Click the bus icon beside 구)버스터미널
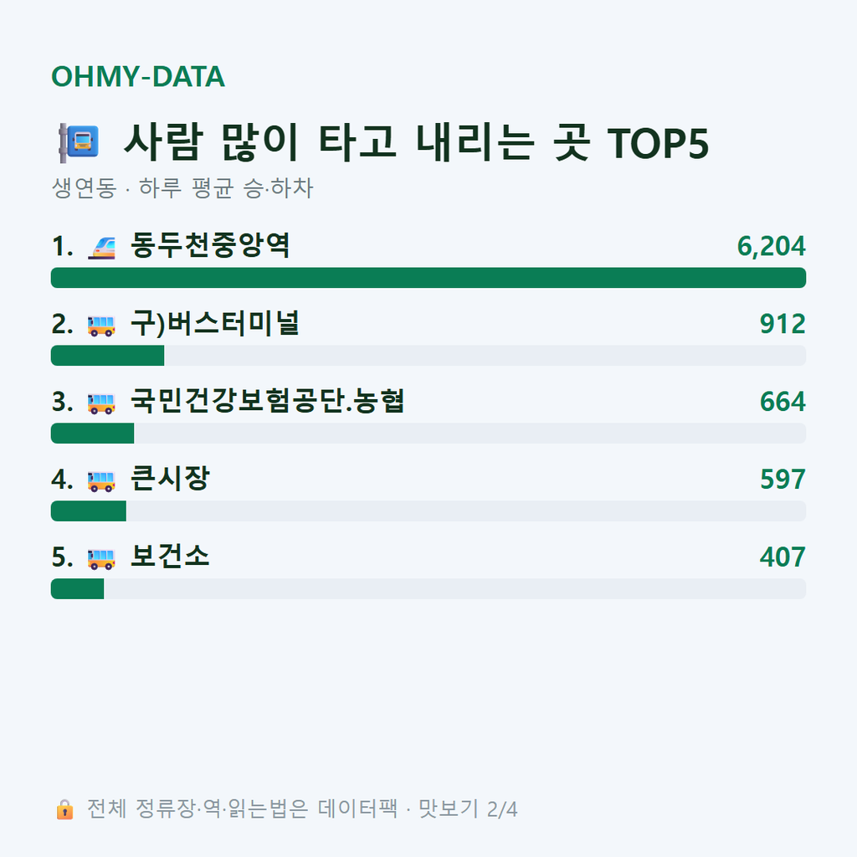The image size is (857, 857). click(x=101, y=325)
